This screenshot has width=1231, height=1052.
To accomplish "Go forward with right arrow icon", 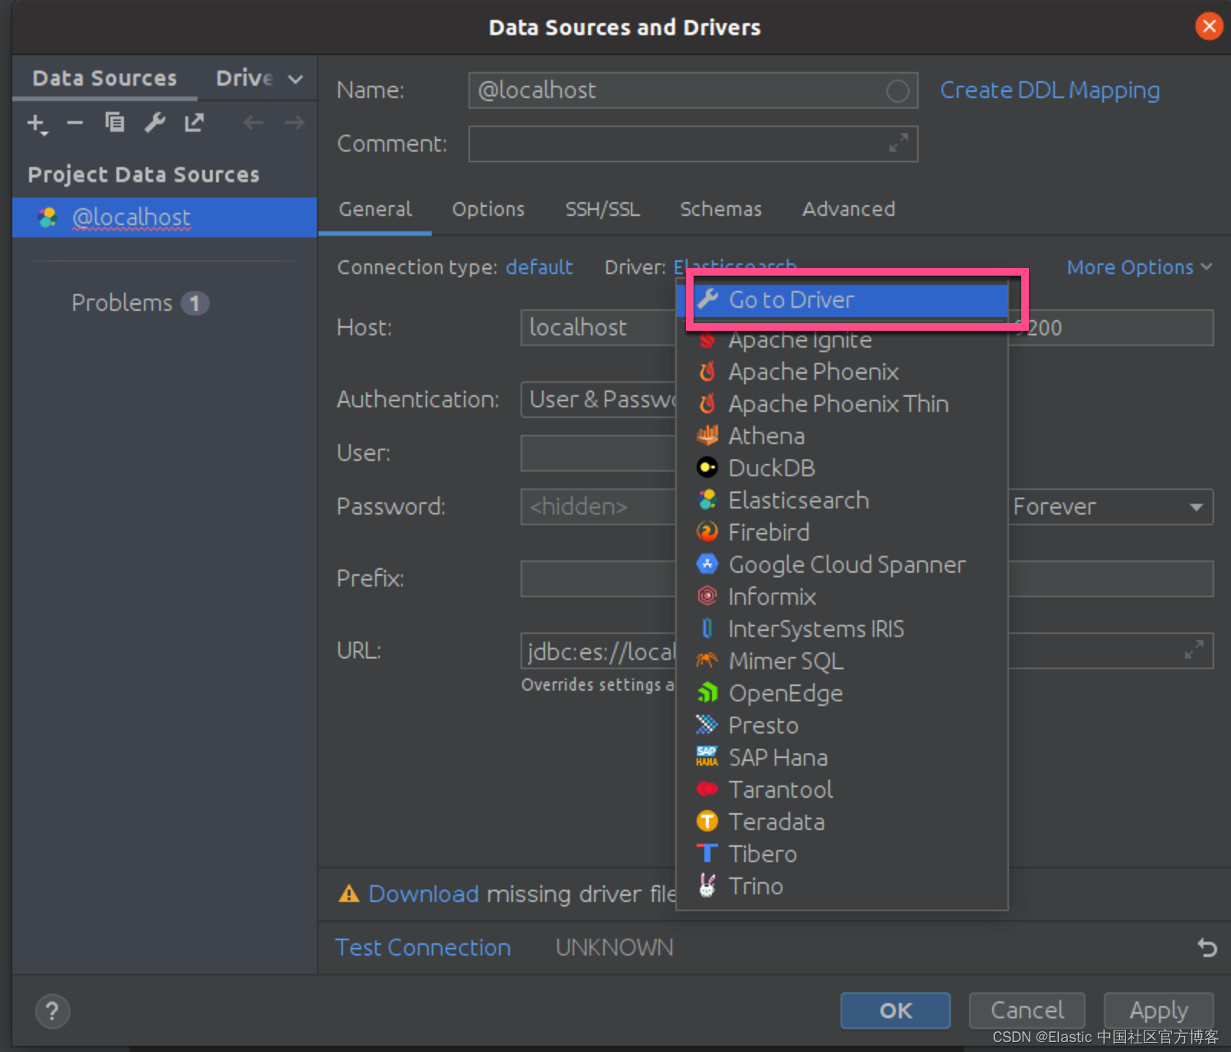I will 294,123.
